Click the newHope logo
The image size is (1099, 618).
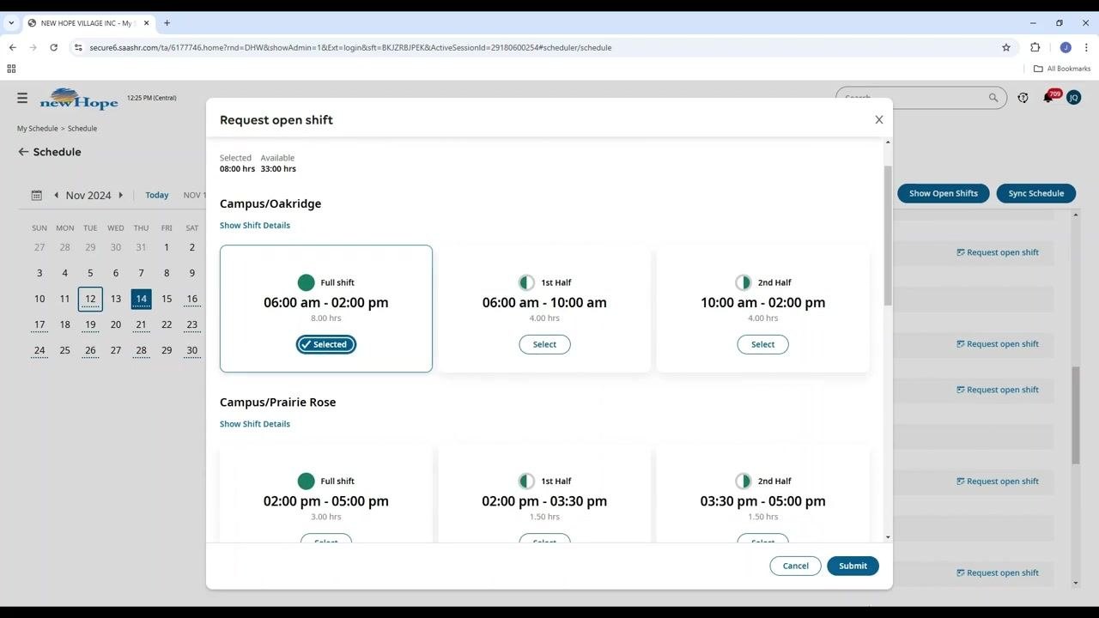[x=79, y=99]
